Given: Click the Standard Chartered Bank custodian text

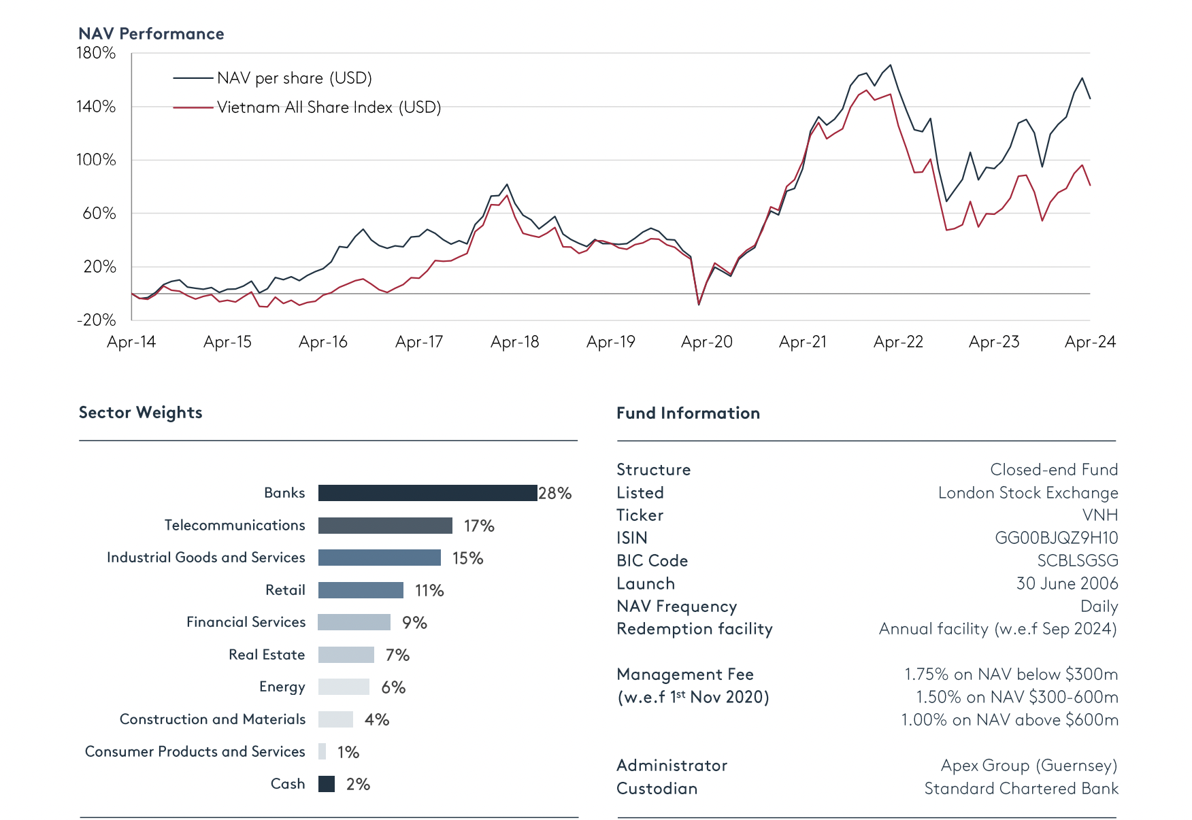Looking at the screenshot, I should pyautogui.click(x=1021, y=789).
